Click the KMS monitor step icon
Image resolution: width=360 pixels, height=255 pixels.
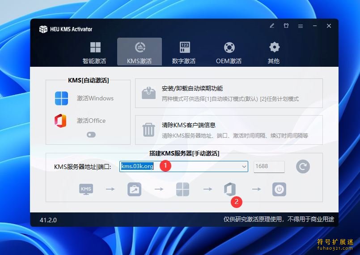[x=86, y=189]
